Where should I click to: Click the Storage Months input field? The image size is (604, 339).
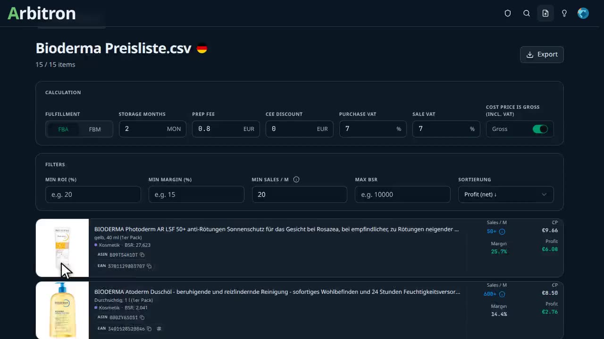152,129
